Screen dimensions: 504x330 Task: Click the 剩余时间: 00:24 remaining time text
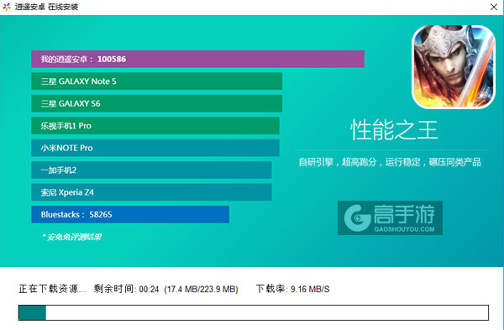(x=126, y=289)
